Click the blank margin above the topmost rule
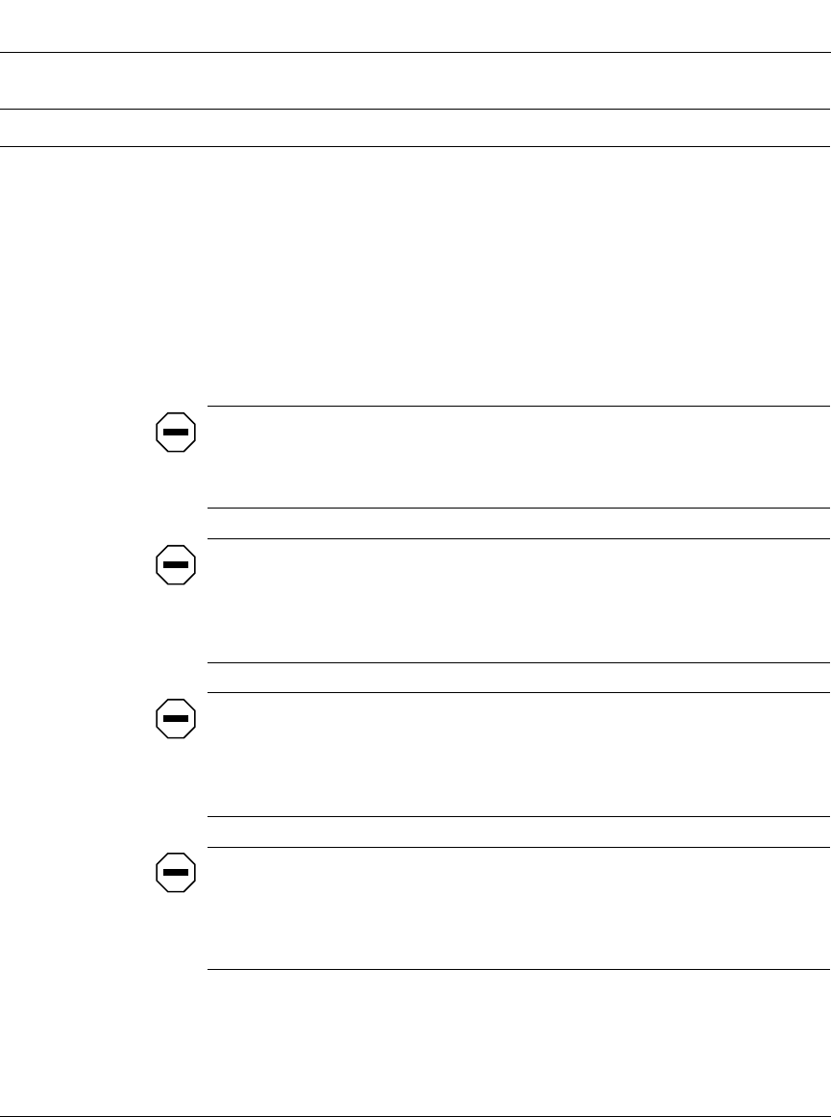Image resolution: width=831 pixels, height=1117 pixels. point(415,26)
